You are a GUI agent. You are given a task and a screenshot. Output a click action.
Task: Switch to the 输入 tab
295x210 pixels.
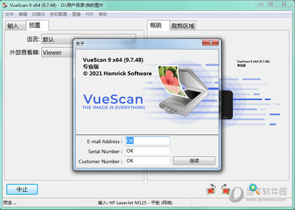coord(15,26)
